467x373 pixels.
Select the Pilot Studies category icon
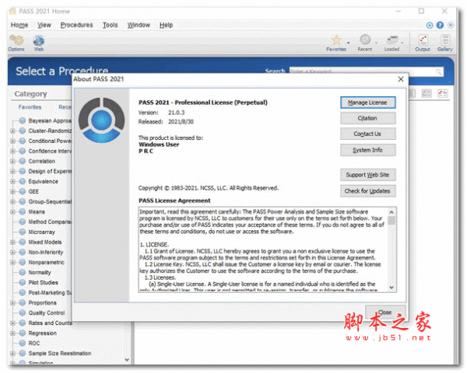click(x=23, y=282)
